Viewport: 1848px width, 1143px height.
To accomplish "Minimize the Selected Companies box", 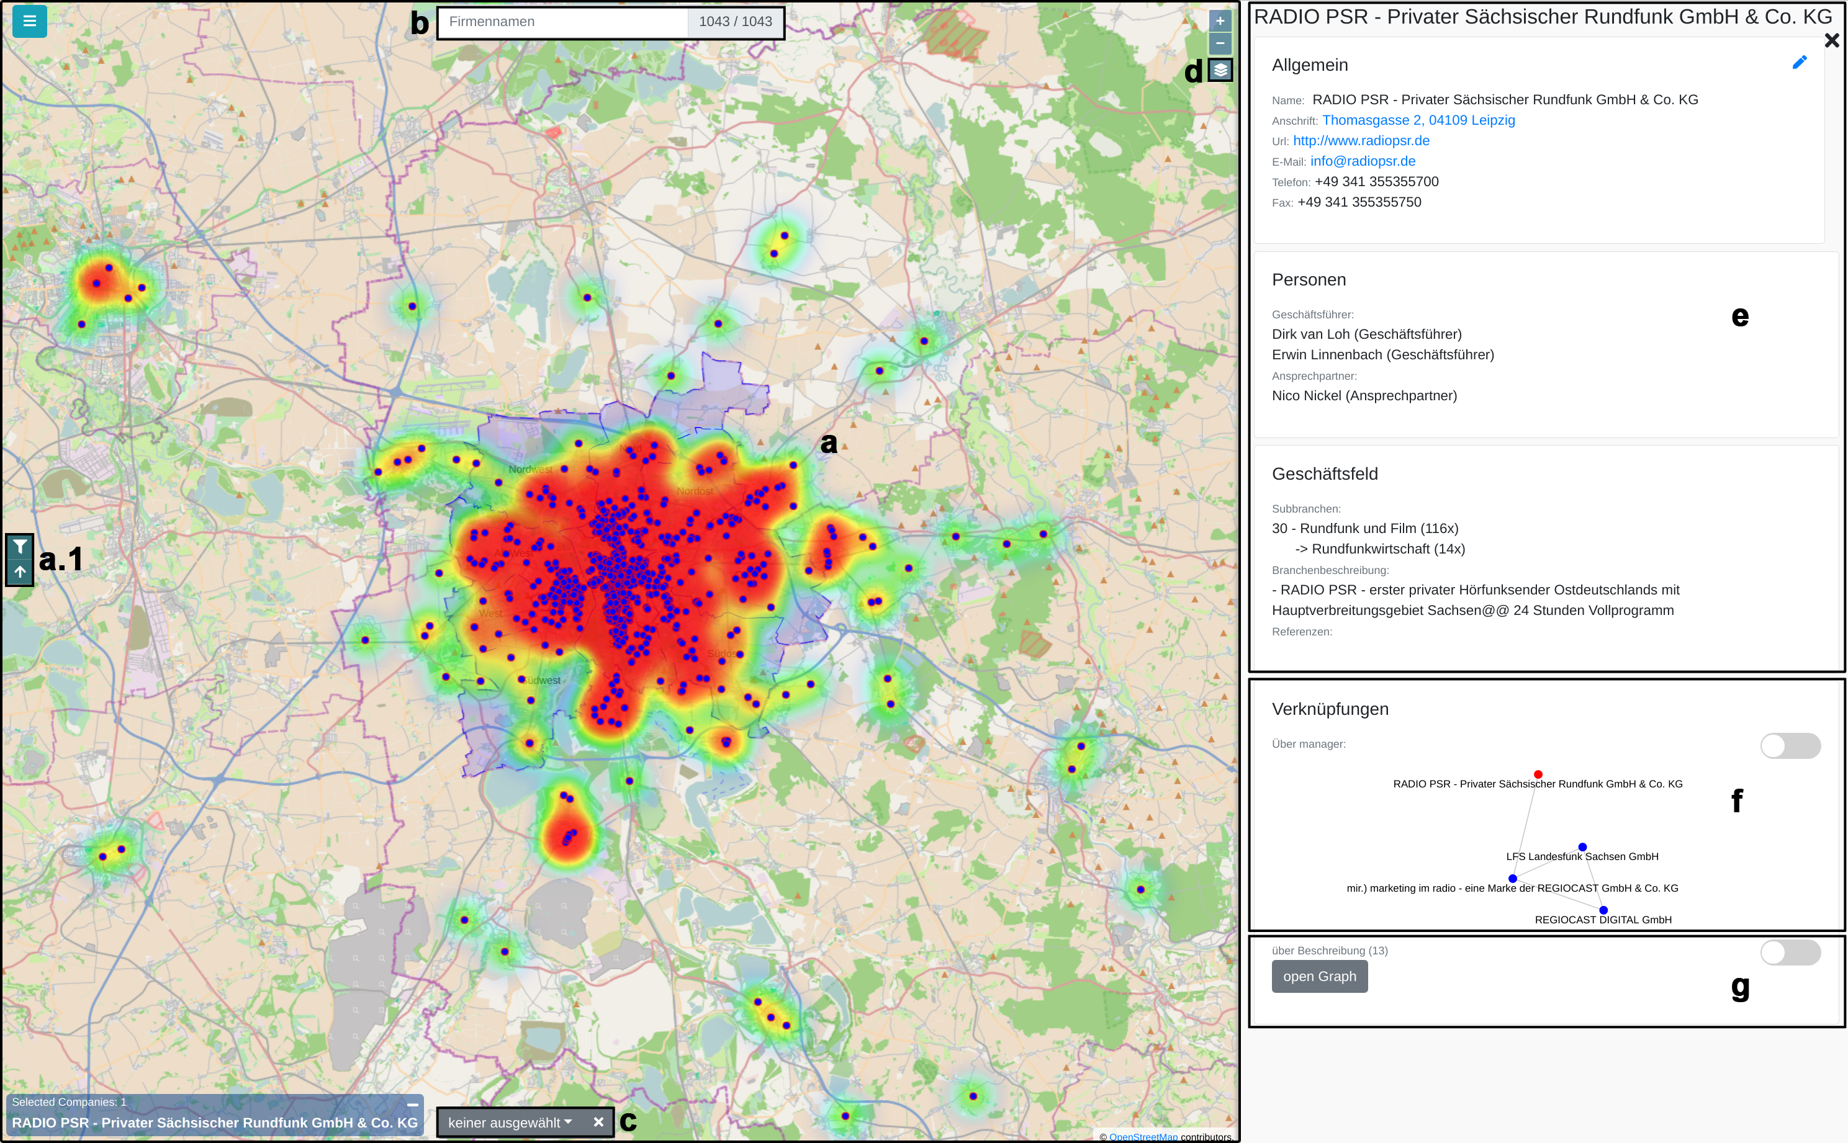I will point(413,1105).
